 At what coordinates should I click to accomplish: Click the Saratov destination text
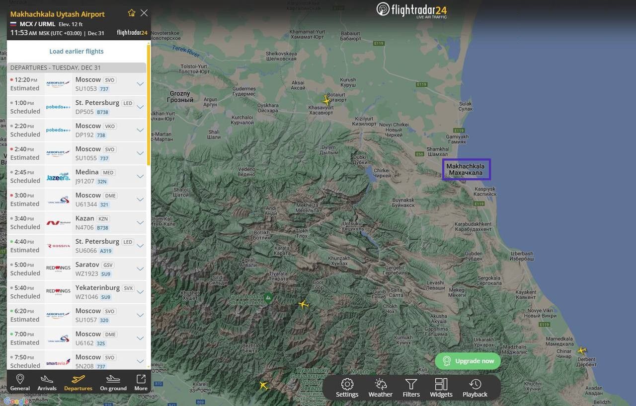click(87, 265)
